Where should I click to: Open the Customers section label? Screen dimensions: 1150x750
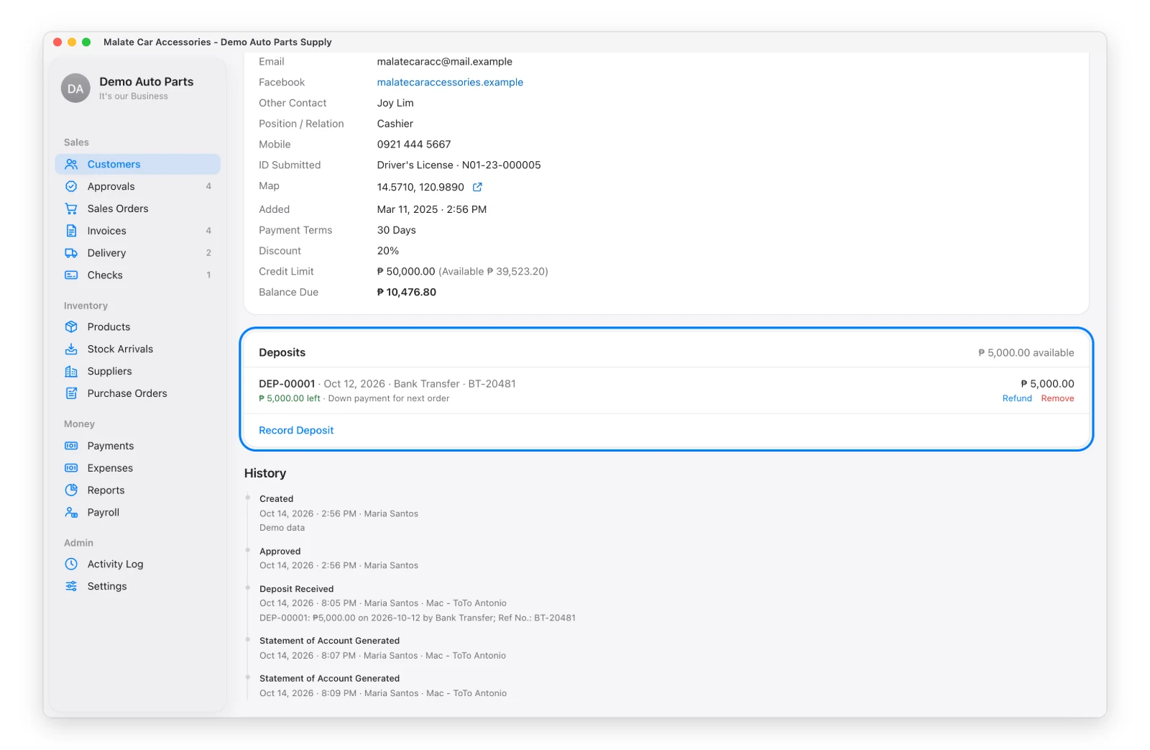(x=114, y=165)
